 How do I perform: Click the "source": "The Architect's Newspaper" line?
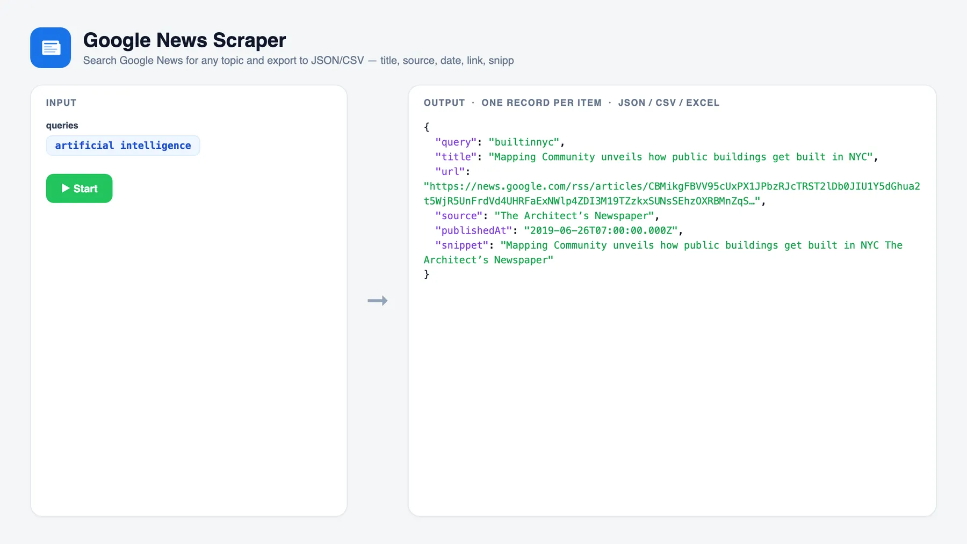point(547,216)
